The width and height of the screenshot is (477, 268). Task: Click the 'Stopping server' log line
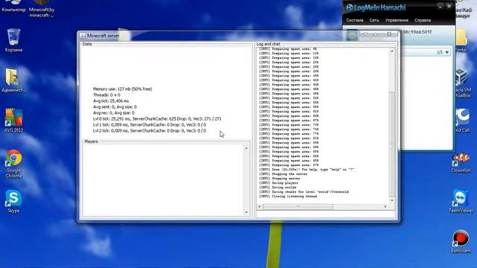tap(279, 179)
